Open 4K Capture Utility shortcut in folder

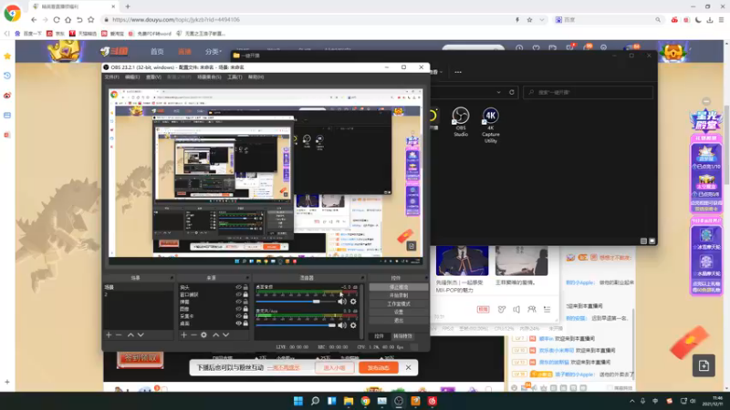pos(491,125)
